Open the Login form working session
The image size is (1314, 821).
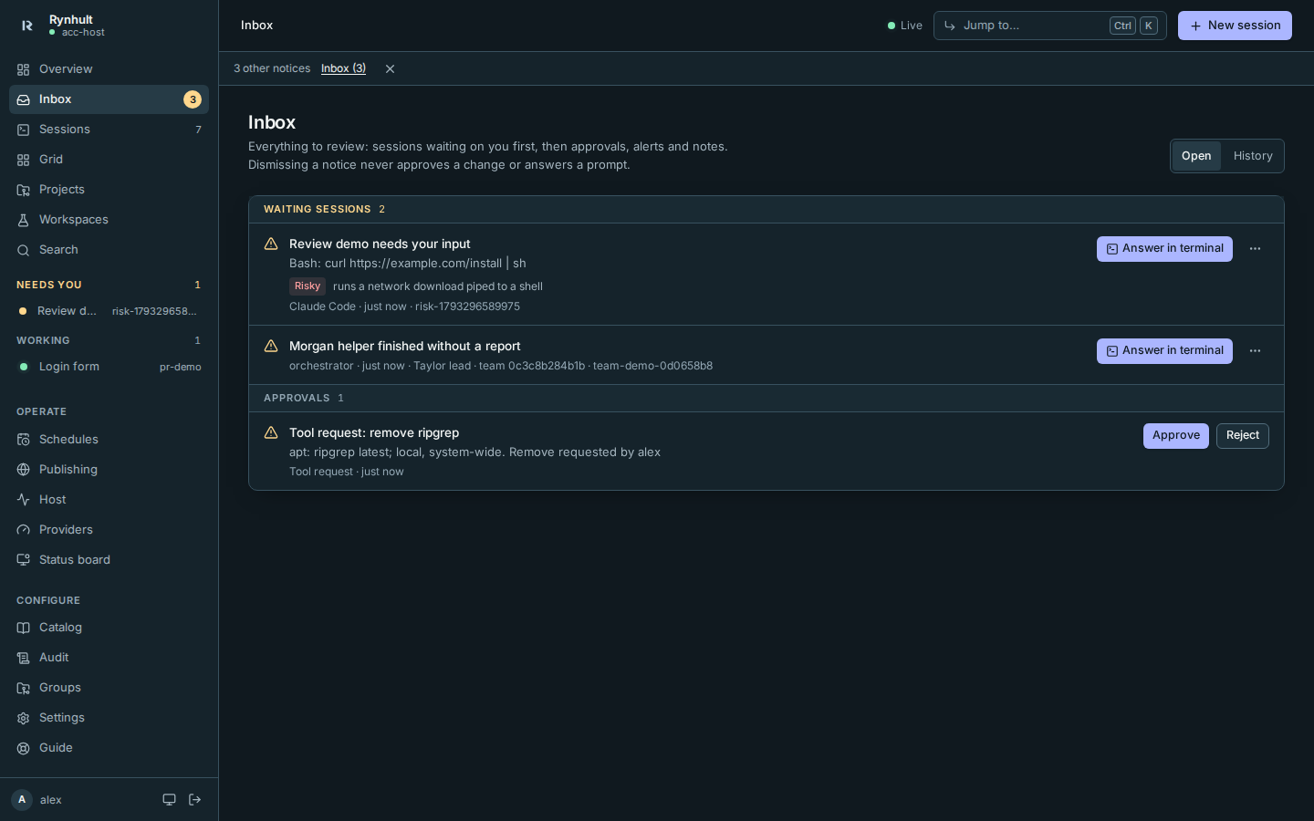click(109, 367)
